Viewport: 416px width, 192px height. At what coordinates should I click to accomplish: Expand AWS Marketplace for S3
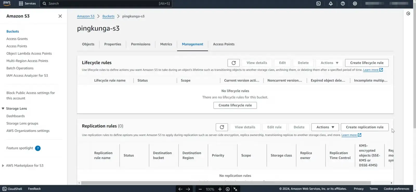pyautogui.click(x=3, y=165)
